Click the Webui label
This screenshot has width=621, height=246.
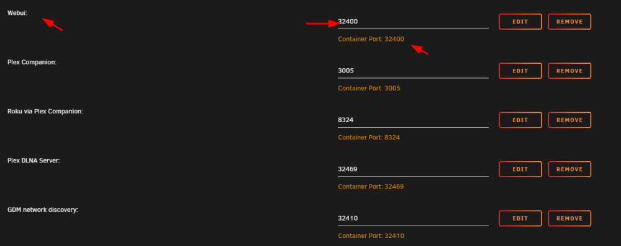pos(17,13)
